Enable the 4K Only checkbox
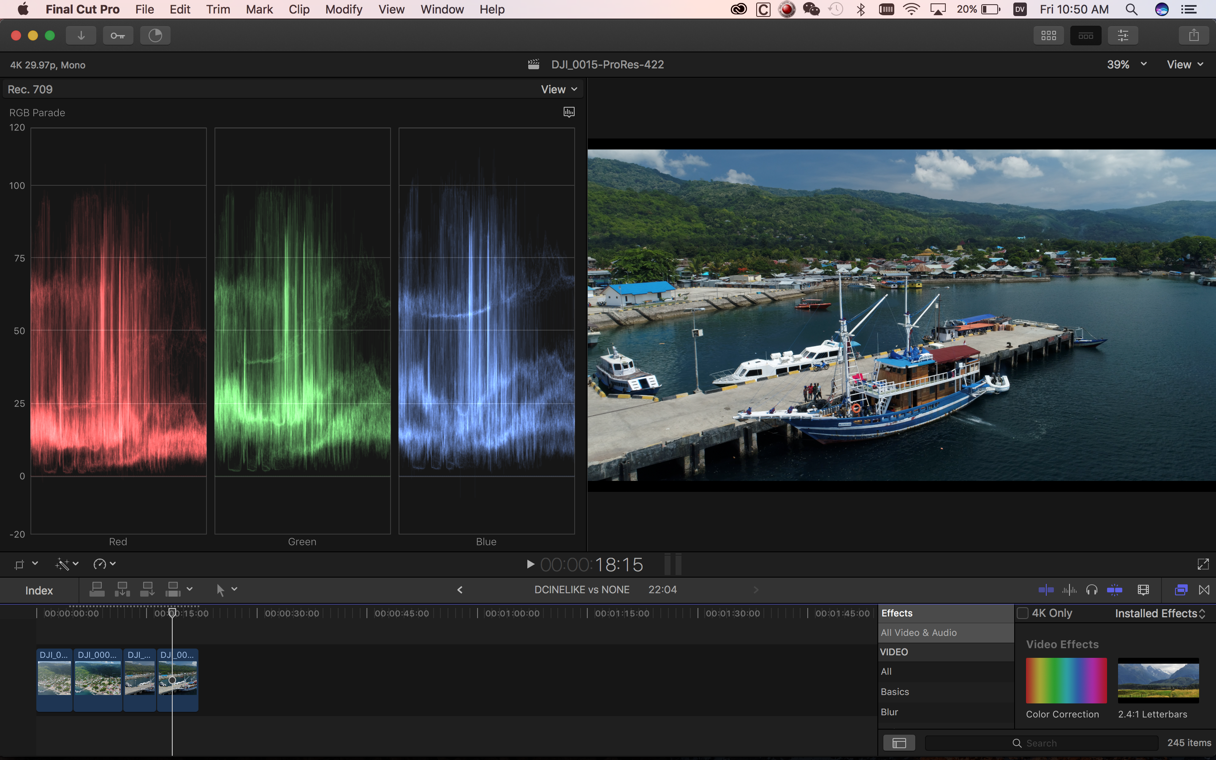This screenshot has width=1216, height=760. point(1022,613)
